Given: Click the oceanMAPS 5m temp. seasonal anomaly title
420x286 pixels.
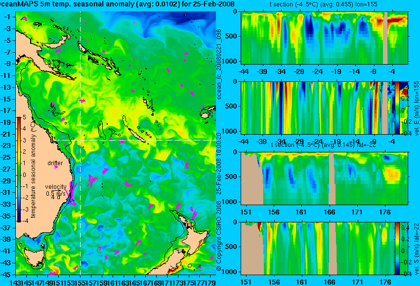Looking at the screenshot, I should click(117, 4).
